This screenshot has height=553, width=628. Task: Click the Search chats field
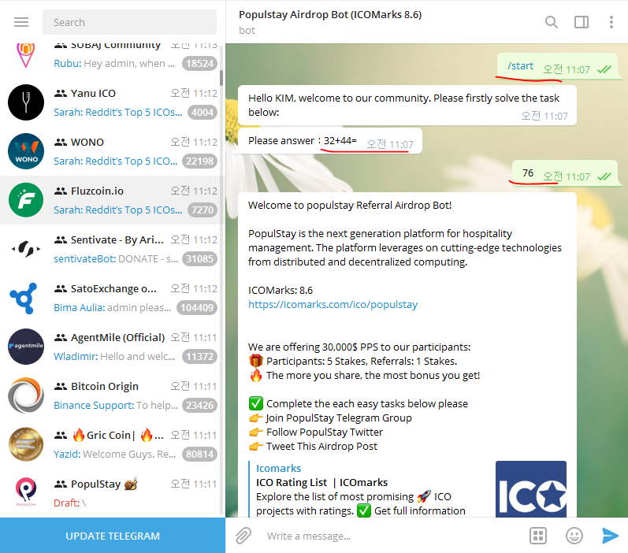pyautogui.click(x=129, y=22)
